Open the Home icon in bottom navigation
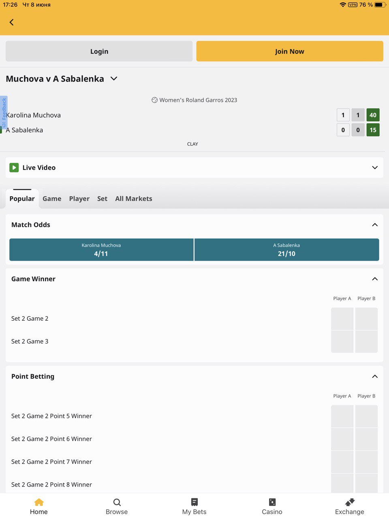The height and width of the screenshot is (519, 389). pos(39,502)
